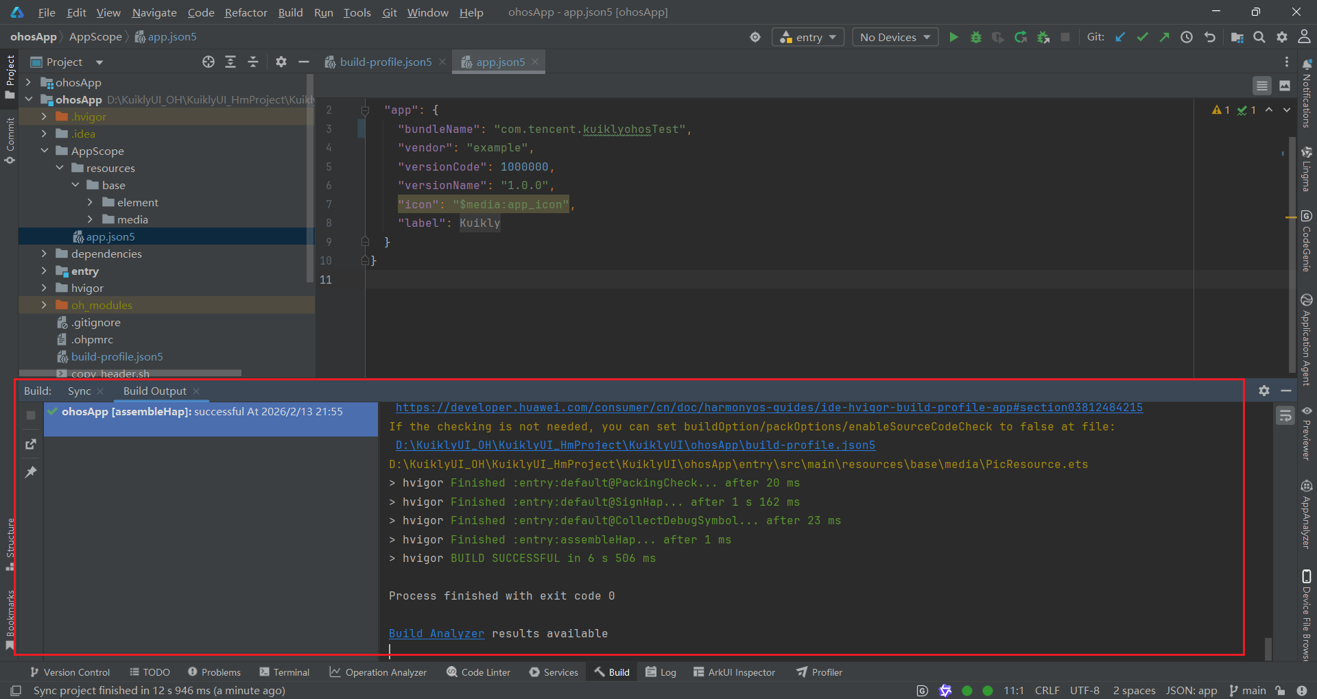Collapse the AppScope folder

pyautogui.click(x=44, y=151)
